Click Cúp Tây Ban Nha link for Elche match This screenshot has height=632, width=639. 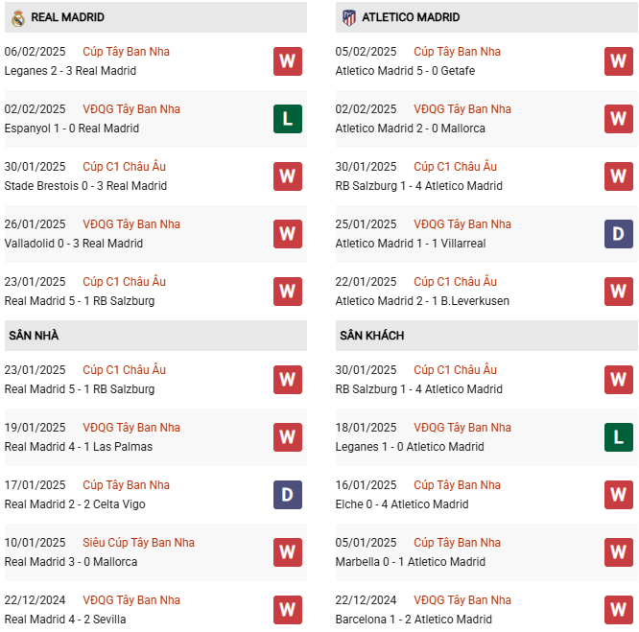click(x=457, y=485)
